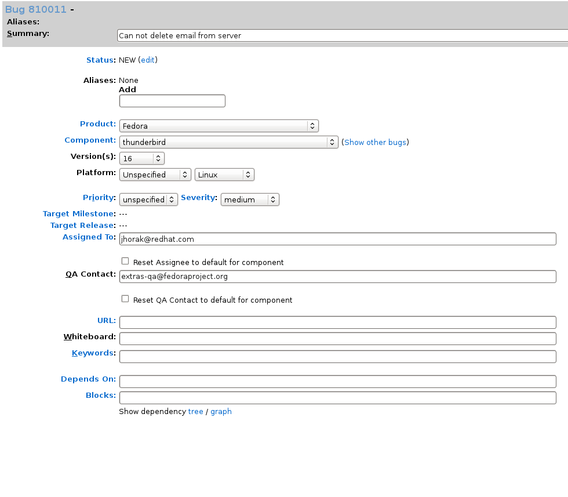
Task: Open the dependency graph link
Action: [x=221, y=411]
